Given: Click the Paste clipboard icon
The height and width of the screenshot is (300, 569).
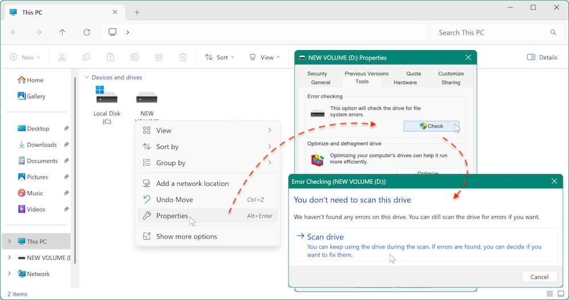Looking at the screenshot, I should click(x=110, y=57).
